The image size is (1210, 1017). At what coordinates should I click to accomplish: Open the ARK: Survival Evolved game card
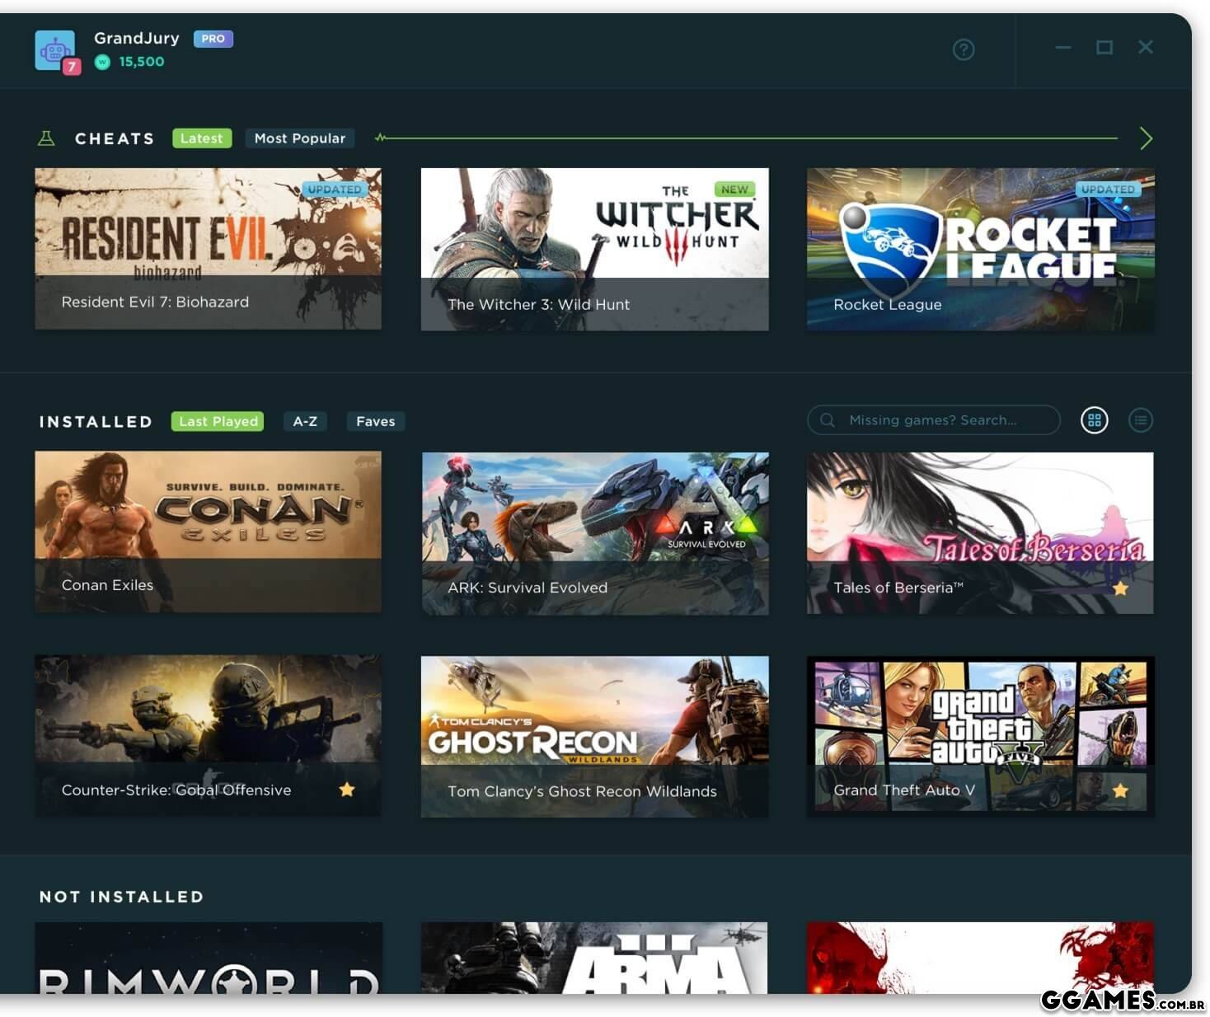point(595,533)
